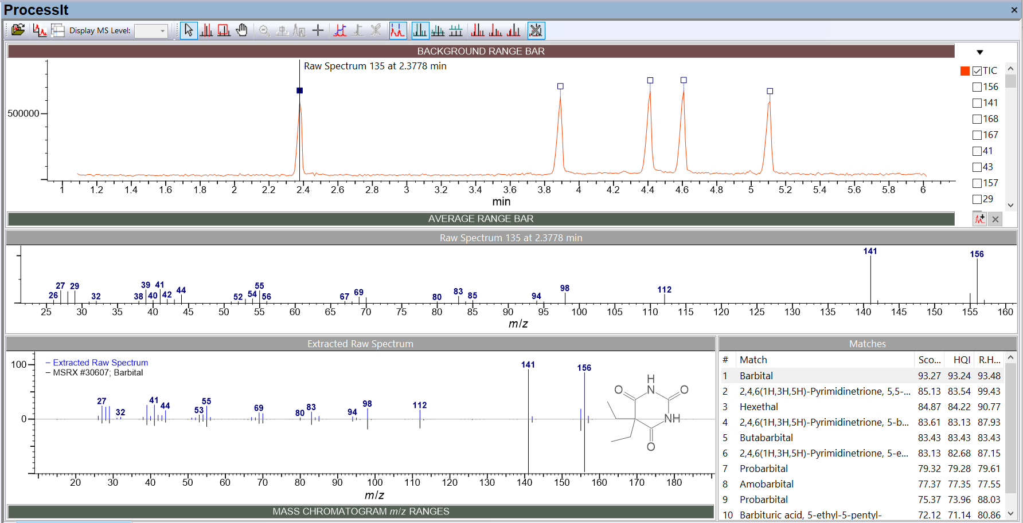Screen dimensions: 1023x523
Task: Activate the hand pan tool
Action: coord(242,30)
